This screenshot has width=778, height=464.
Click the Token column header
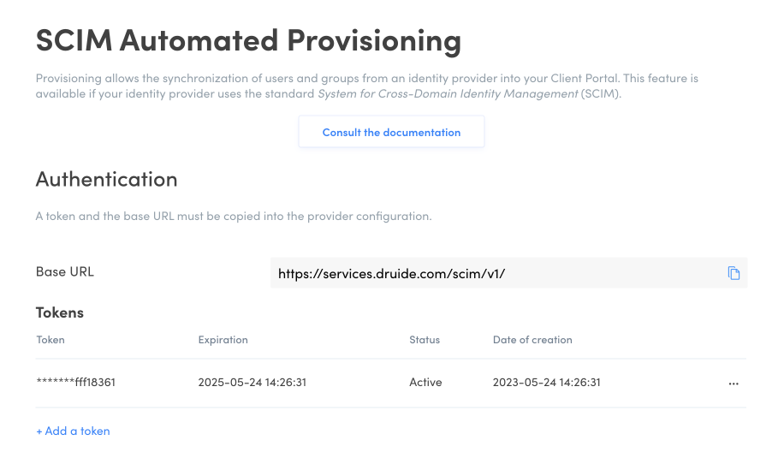coord(50,340)
